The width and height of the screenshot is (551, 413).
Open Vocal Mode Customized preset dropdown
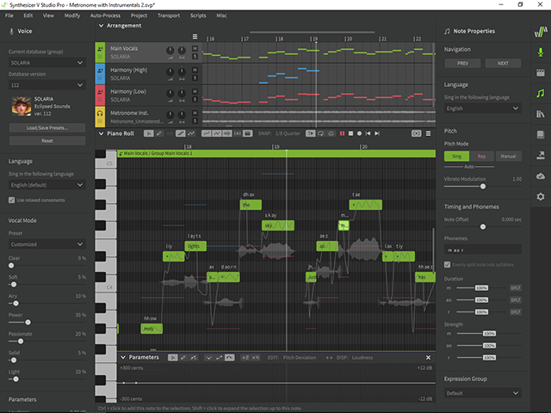[x=47, y=244]
